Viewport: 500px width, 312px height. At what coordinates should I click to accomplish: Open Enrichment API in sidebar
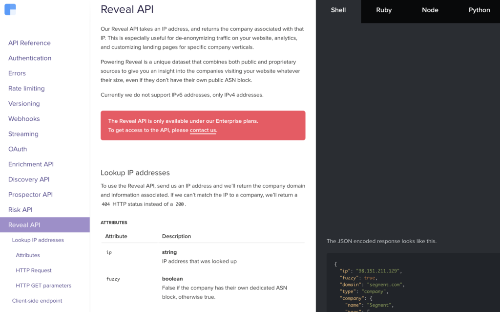(x=31, y=164)
